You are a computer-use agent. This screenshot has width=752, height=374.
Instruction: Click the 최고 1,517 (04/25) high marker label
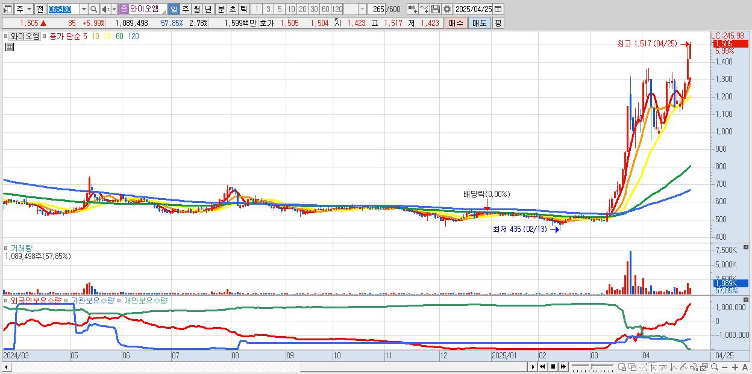(647, 43)
